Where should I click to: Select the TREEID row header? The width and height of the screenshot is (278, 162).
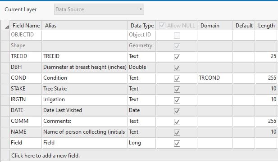[5, 57]
